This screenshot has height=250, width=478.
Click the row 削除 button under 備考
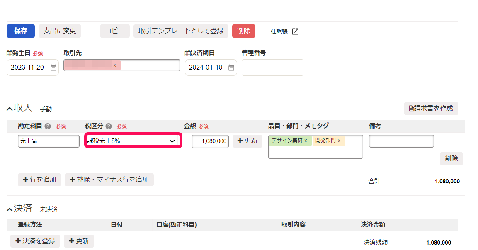451,158
